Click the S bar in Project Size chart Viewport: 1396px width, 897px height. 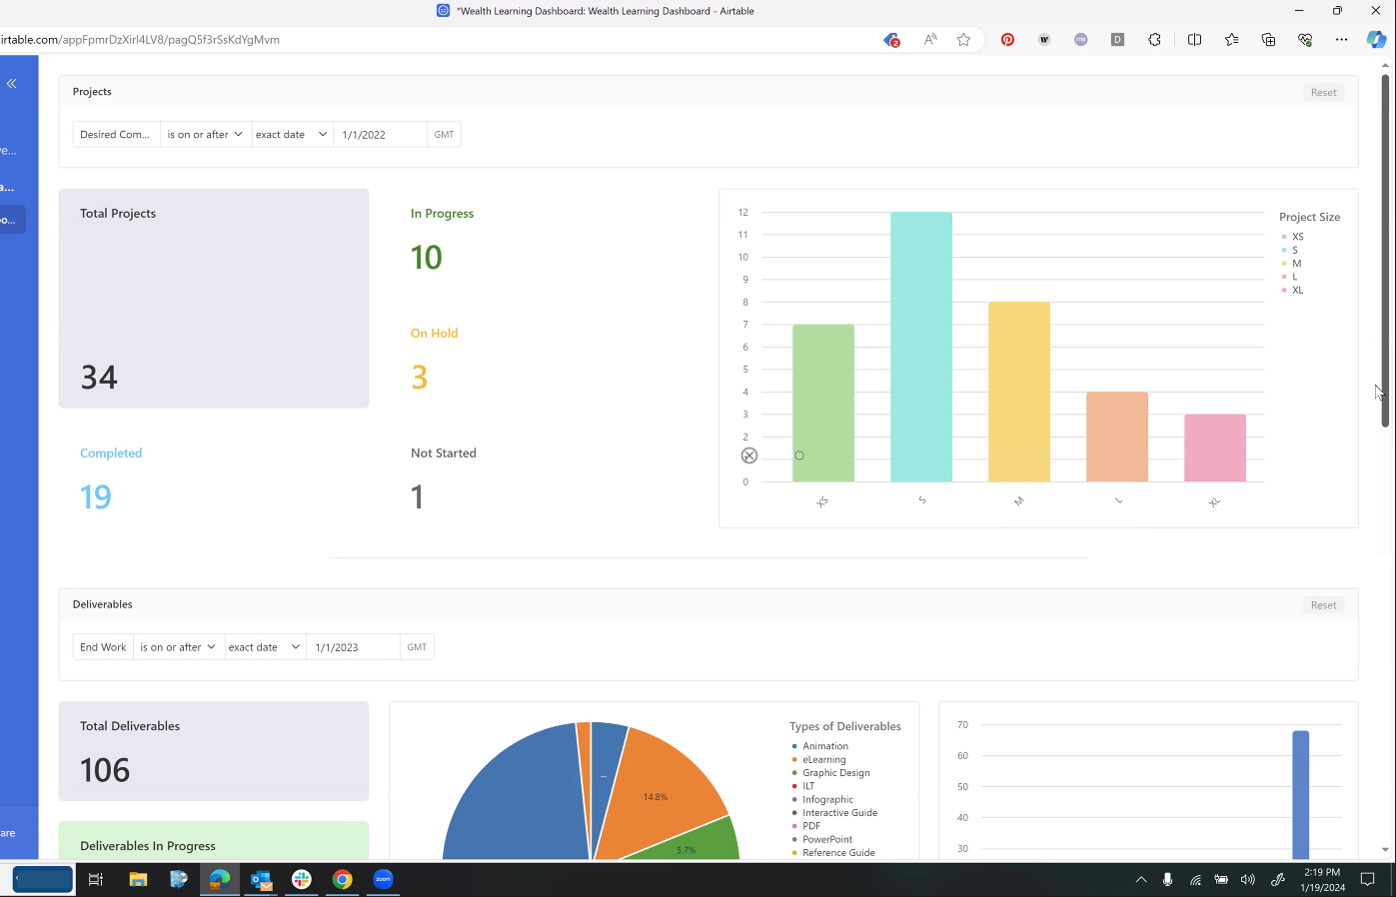click(921, 347)
